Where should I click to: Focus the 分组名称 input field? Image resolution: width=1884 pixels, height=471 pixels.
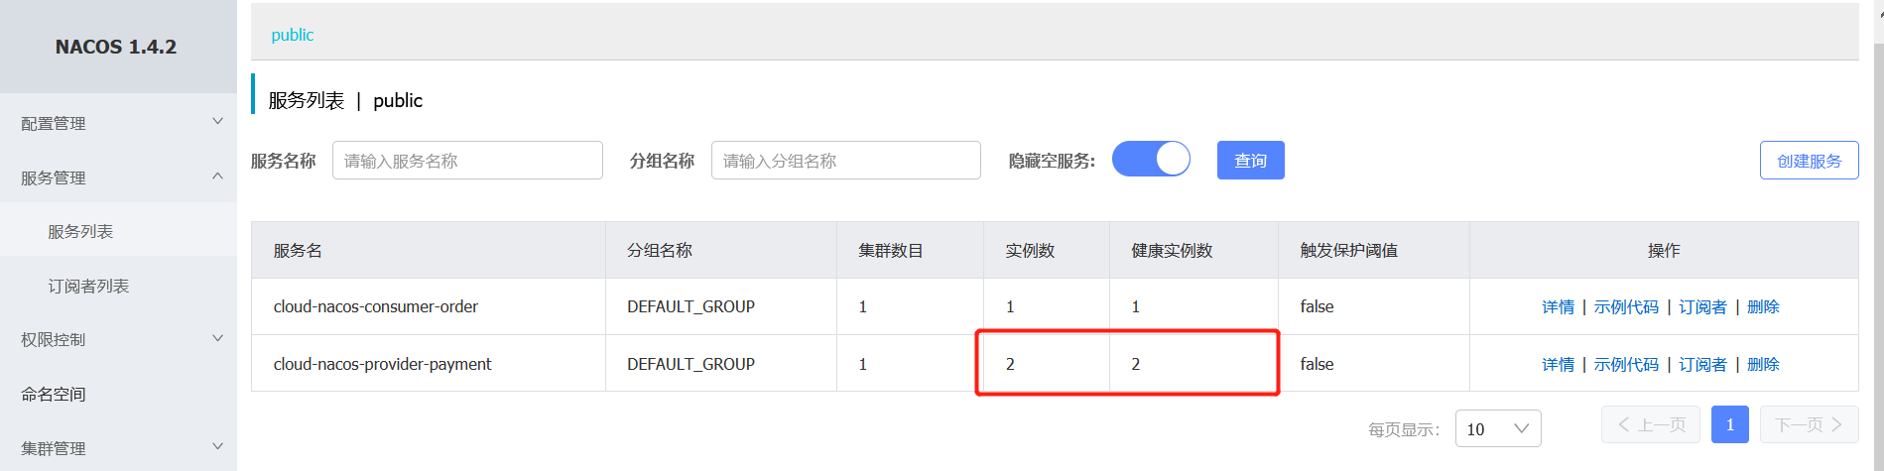click(845, 161)
